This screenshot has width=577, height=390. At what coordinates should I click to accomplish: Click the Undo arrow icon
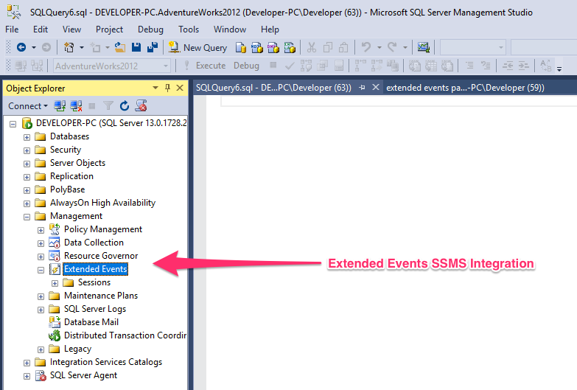pyautogui.click(x=366, y=47)
